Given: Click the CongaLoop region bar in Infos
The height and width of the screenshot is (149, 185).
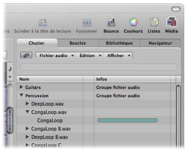Looking at the screenshot, I should pyautogui.click(x=128, y=120).
